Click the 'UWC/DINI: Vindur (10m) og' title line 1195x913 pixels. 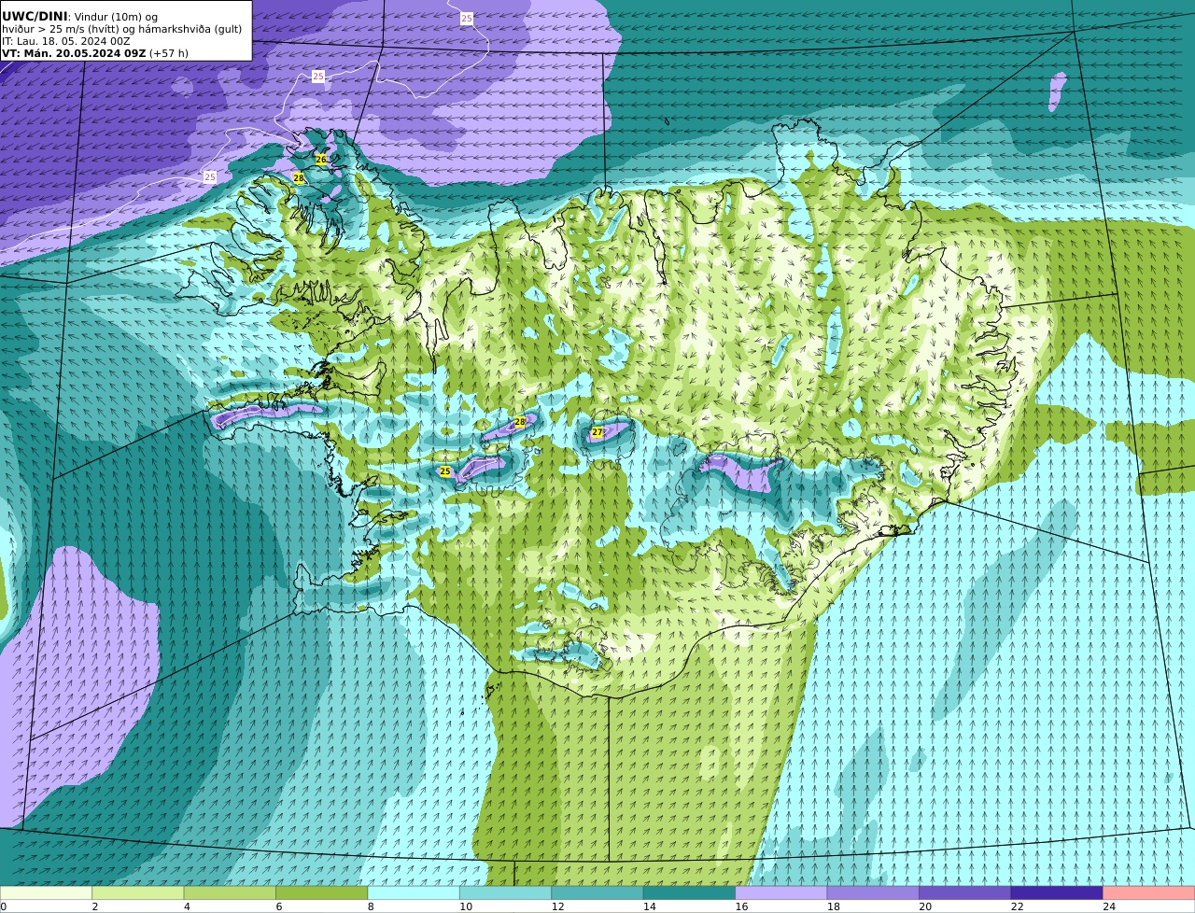pos(80,17)
